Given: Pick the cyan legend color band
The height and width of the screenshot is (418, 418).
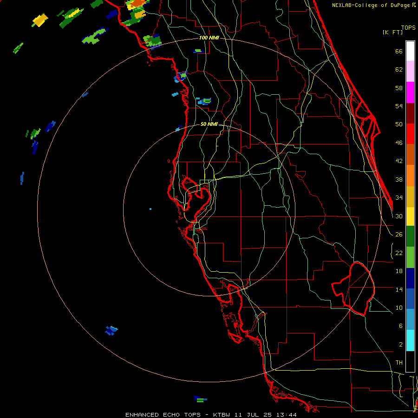Looking at the screenshot, I should [x=410, y=340].
